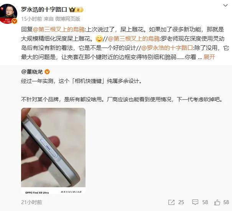Image resolution: width=232 pixels, height=211 pixels.
Task: Open the post options chevron menu
Action: coord(225,6)
